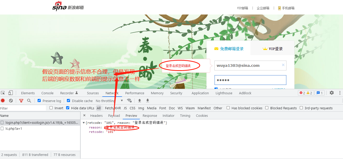Click the email address input field
343x159 pixels.
pyautogui.click(x=250, y=66)
